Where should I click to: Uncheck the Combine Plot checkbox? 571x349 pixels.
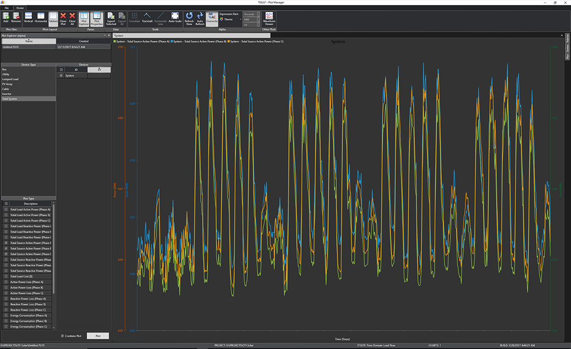pos(62,336)
